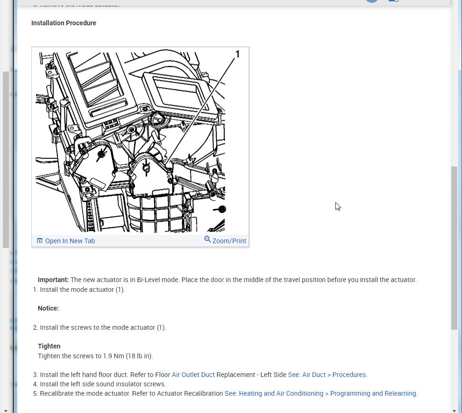Click the left panel vertical scrollbar thumb

coord(6,159)
